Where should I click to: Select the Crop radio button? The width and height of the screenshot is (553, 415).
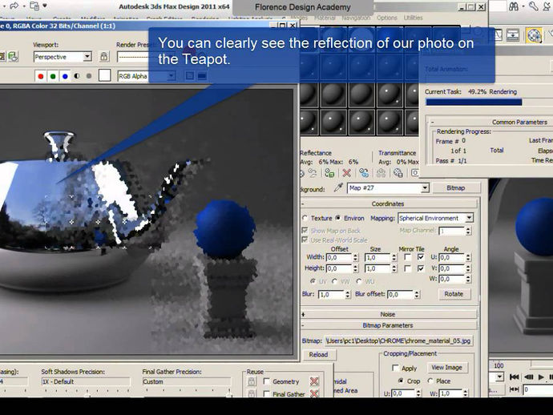(x=401, y=381)
